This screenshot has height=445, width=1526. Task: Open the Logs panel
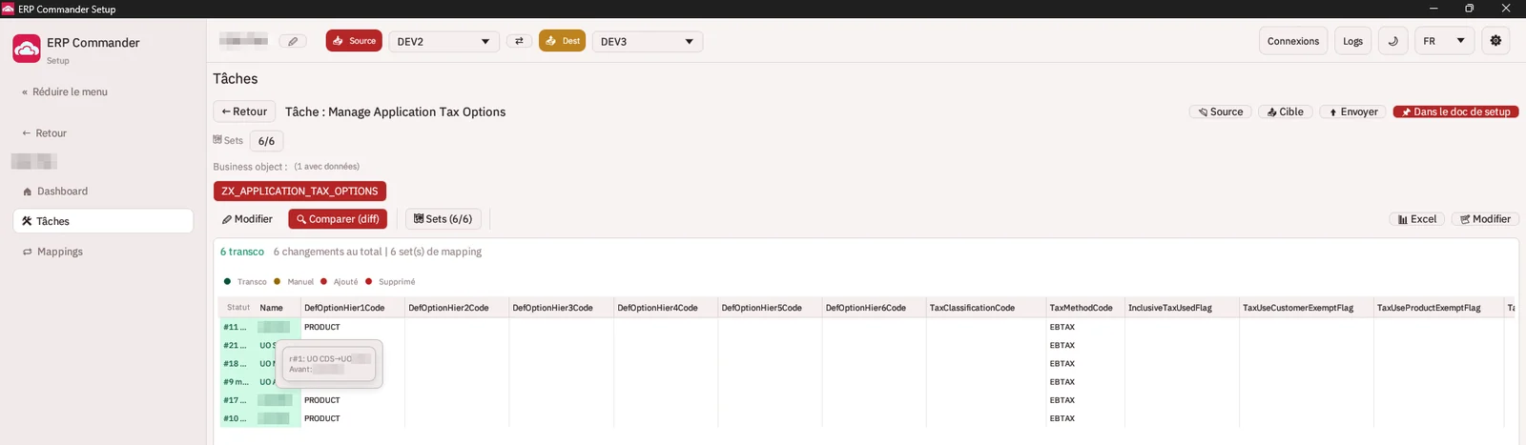point(1352,41)
